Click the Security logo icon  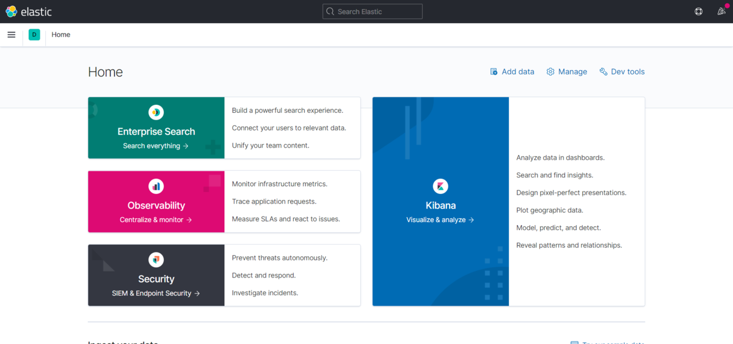point(156,260)
